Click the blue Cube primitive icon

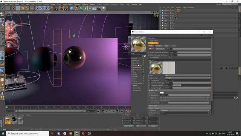(x=72, y=8)
